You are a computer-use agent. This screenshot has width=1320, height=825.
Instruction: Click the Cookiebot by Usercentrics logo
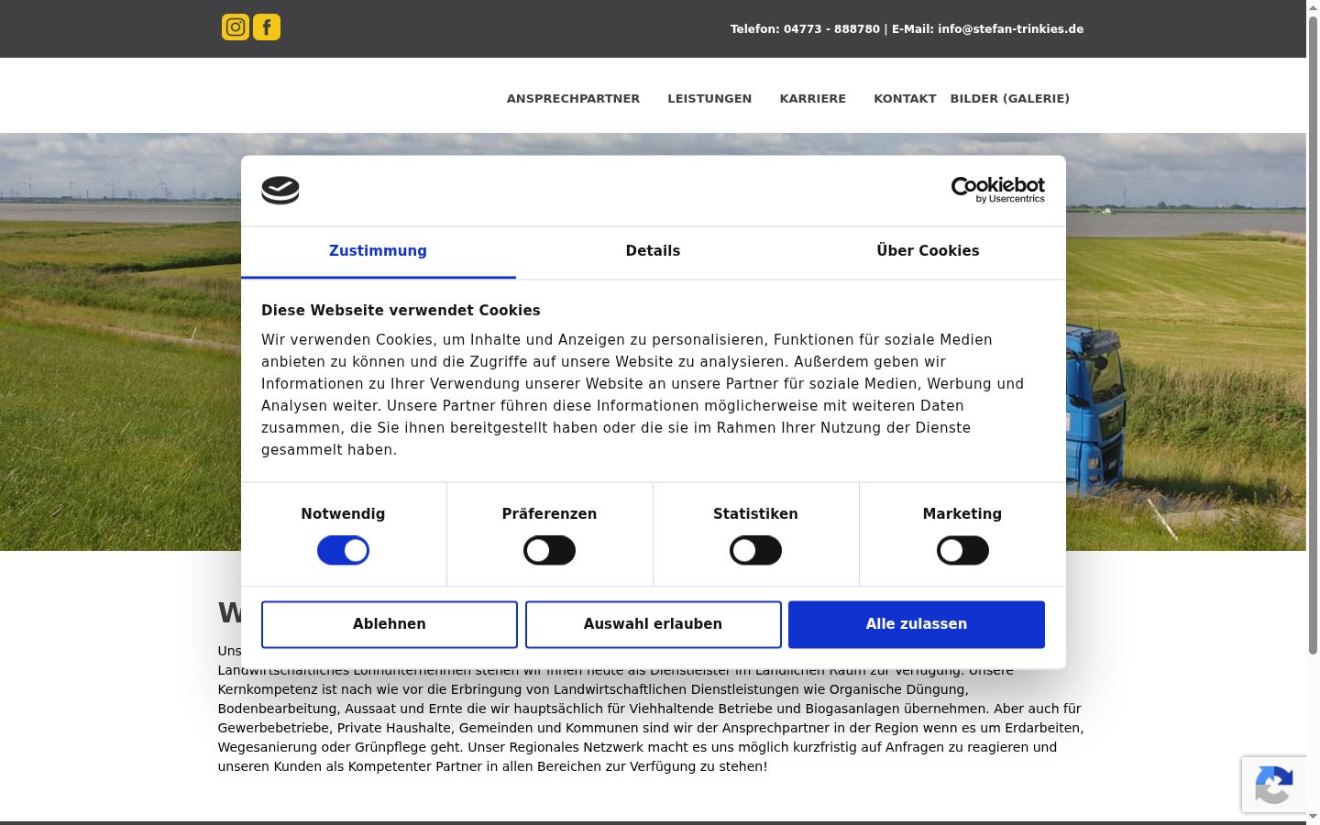pyautogui.click(x=997, y=190)
